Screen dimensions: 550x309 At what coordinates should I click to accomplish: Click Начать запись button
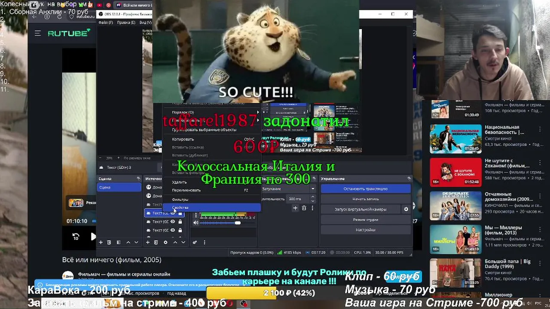coord(365,199)
